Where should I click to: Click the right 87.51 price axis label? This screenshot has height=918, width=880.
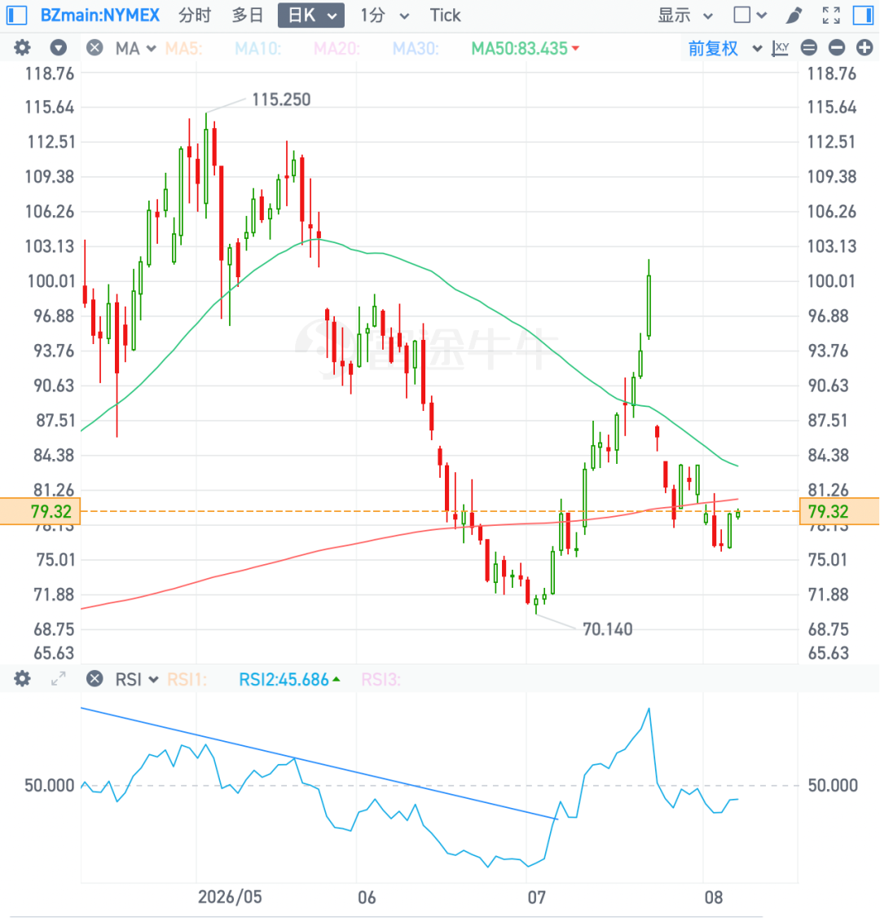pyautogui.click(x=828, y=421)
